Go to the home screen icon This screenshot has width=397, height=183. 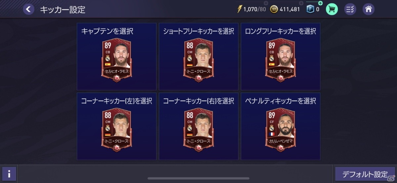tap(369, 9)
